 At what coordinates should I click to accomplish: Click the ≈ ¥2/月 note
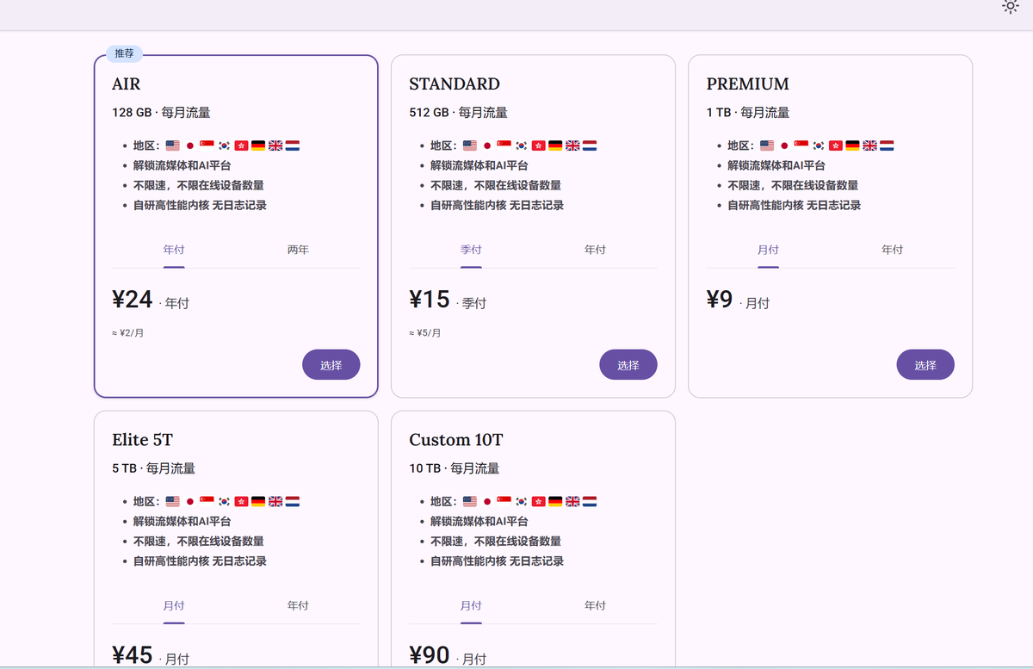[x=127, y=333]
